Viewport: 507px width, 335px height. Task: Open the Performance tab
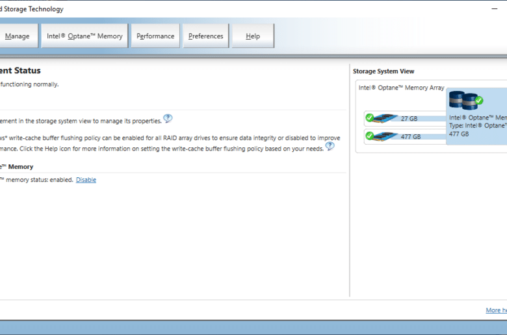click(x=155, y=36)
